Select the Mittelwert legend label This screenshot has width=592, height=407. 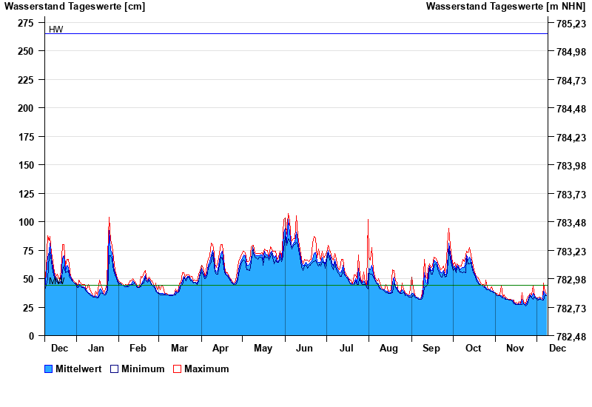point(79,369)
